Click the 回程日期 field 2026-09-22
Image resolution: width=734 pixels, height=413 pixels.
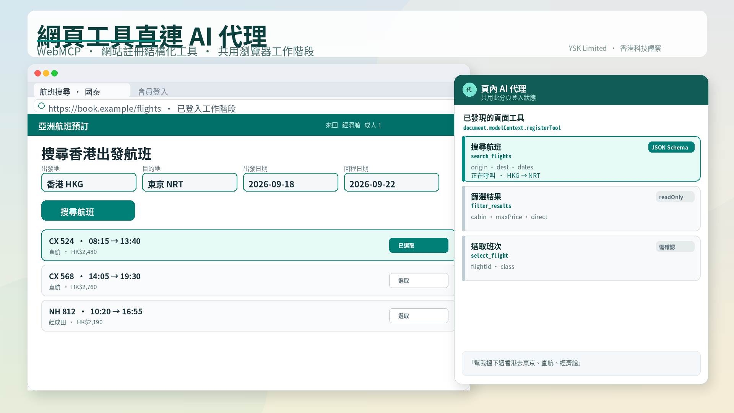pyautogui.click(x=391, y=182)
